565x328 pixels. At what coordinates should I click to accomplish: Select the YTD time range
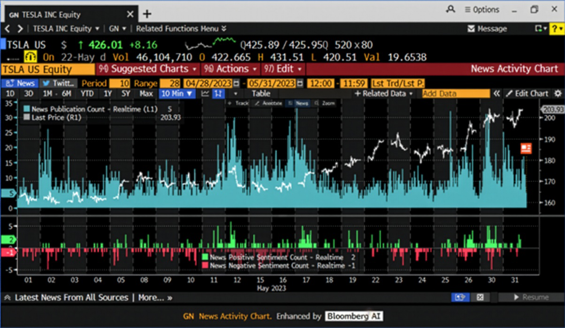click(87, 93)
